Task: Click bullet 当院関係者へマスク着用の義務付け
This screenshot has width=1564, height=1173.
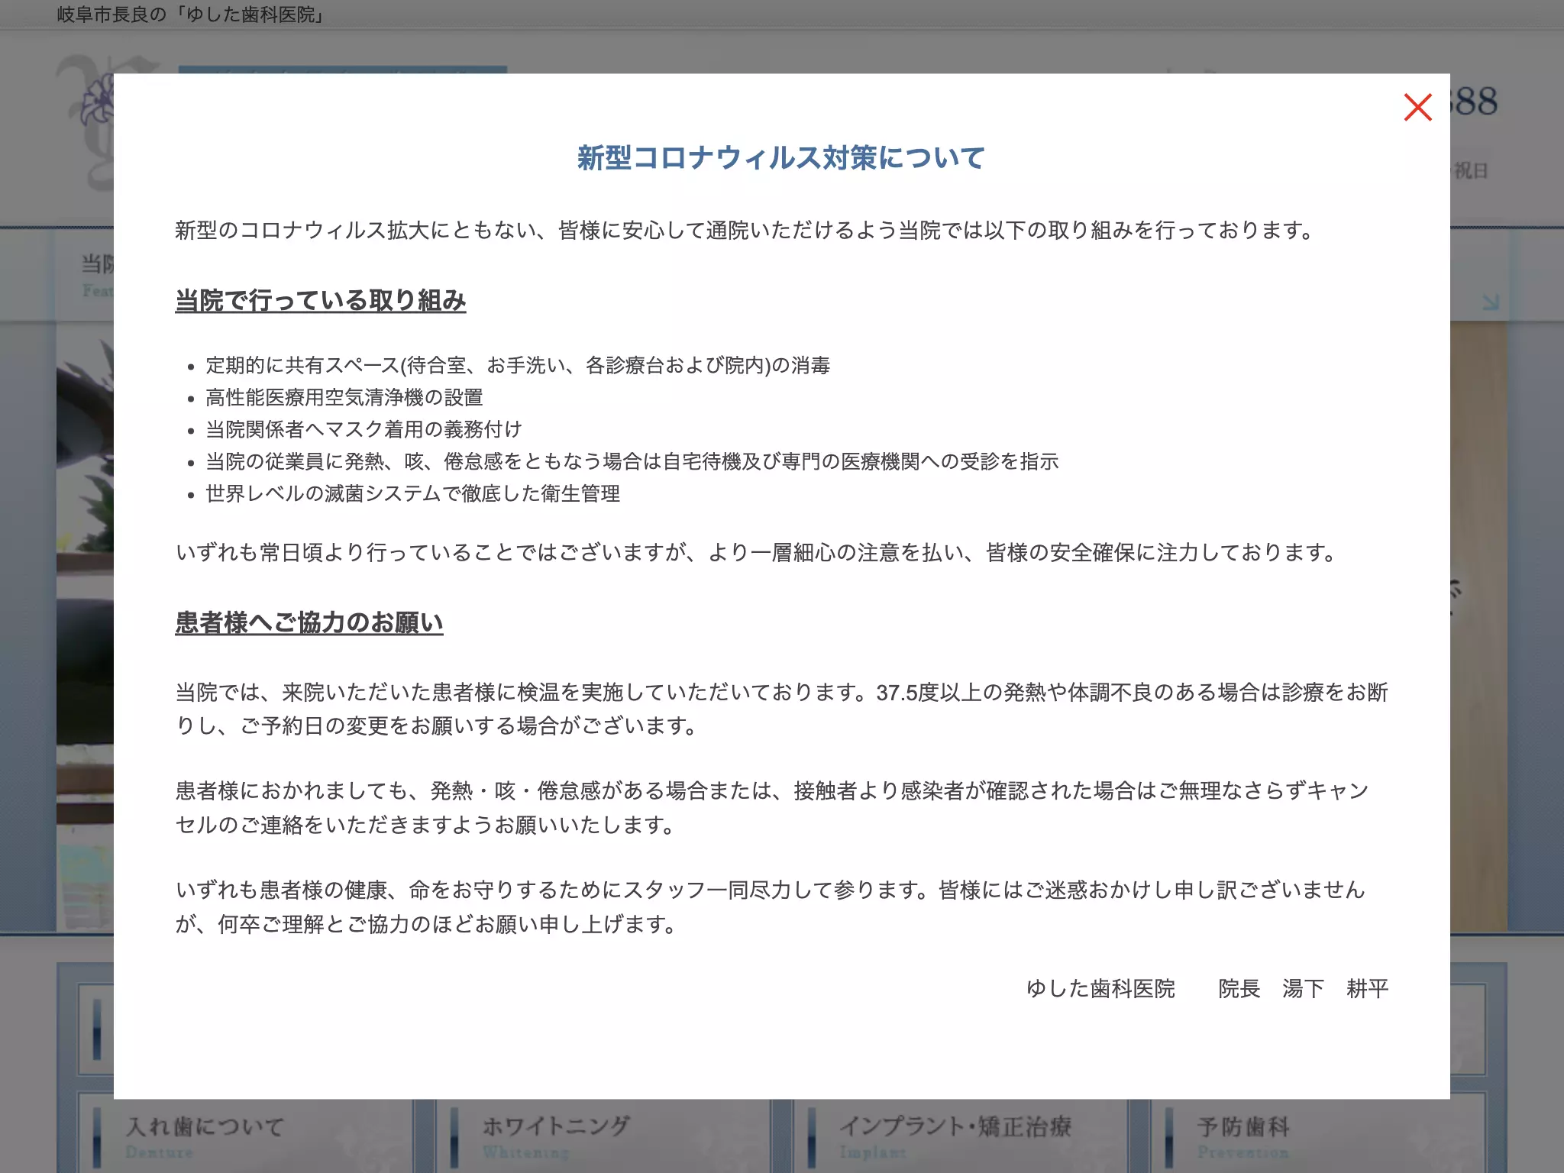Action: [x=364, y=429]
